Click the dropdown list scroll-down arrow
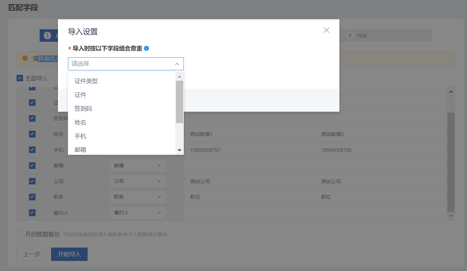The height and width of the screenshot is (271, 467). 179,150
